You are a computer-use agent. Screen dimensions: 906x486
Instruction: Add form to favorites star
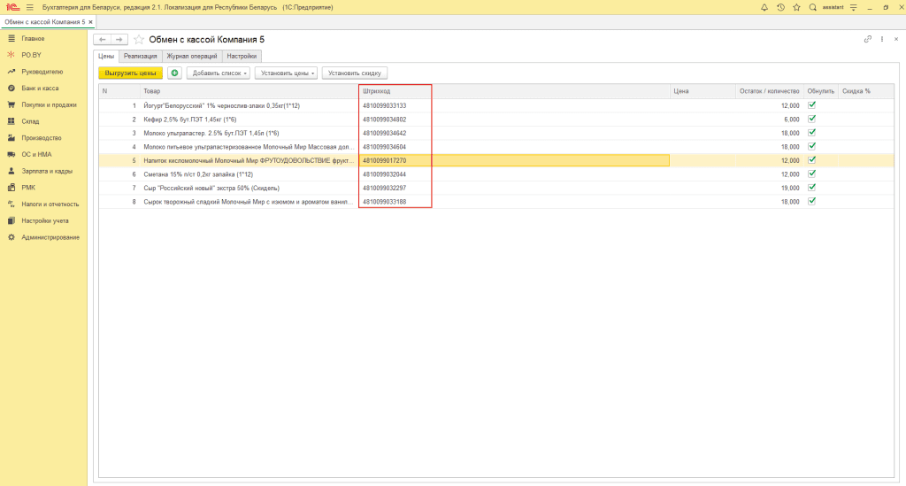139,39
